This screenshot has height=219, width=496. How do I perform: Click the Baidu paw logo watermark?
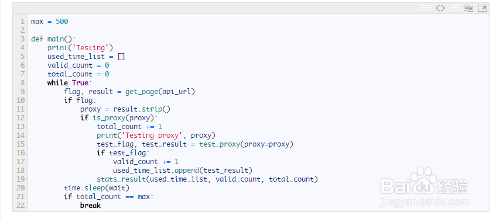tap(424, 181)
